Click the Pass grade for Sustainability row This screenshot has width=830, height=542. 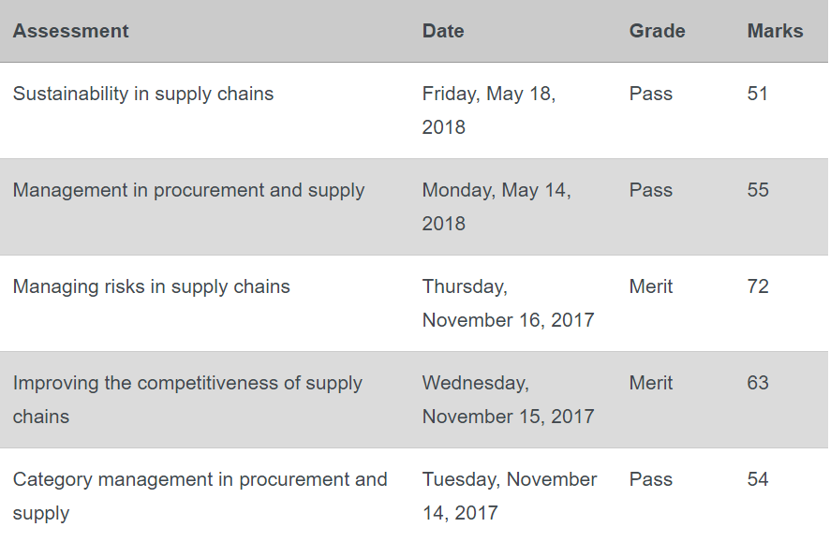[x=650, y=94]
